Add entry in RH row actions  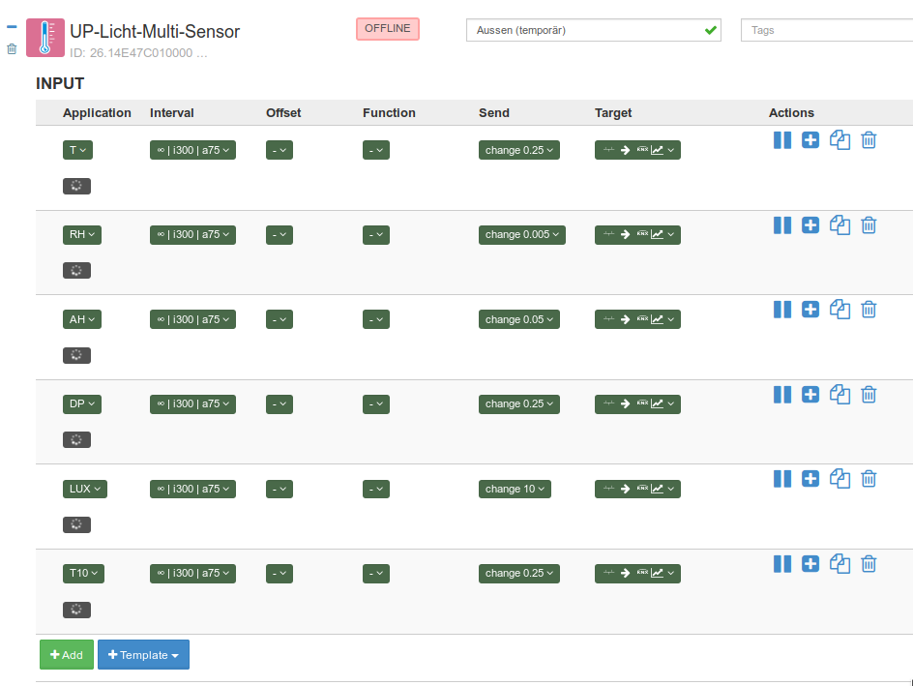tap(810, 224)
